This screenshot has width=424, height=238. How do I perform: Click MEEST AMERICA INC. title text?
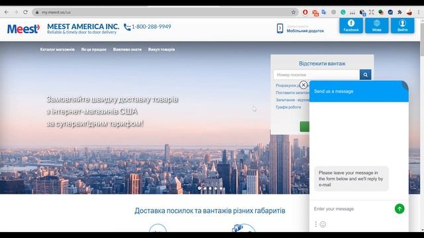coord(83,26)
